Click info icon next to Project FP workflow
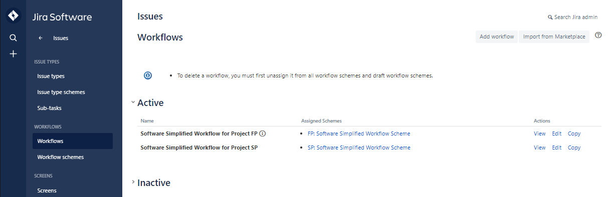608x197 pixels. pos(262,133)
